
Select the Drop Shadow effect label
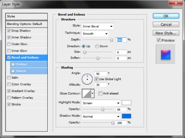coord(21,31)
